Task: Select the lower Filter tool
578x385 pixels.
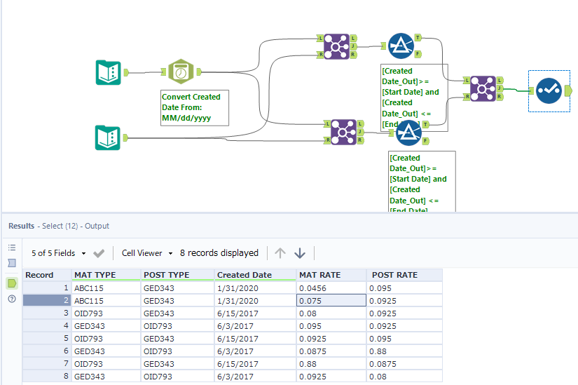Action: pos(408,132)
